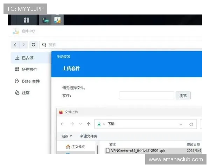The image size is (210, 168).
Task: Select the Package Center taskbar icon
Action: (x=57, y=20)
